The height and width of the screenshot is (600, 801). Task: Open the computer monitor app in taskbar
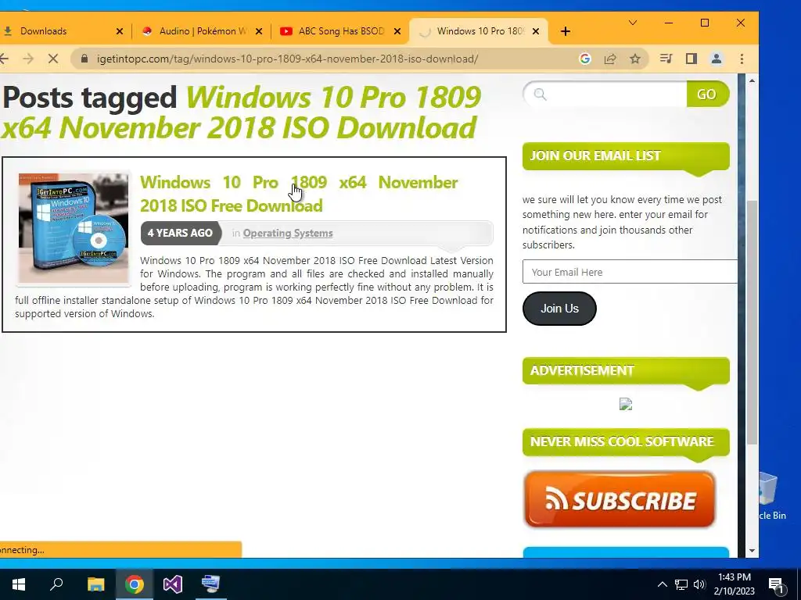pos(211,584)
